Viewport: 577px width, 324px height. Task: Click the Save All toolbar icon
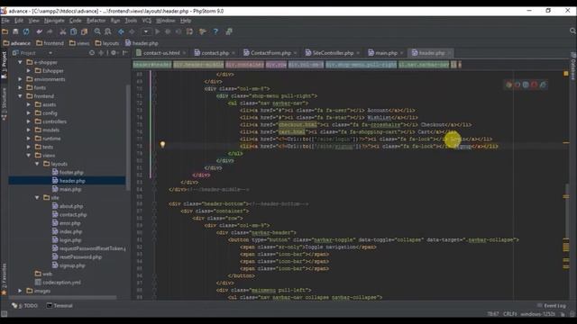click(x=15, y=31)
